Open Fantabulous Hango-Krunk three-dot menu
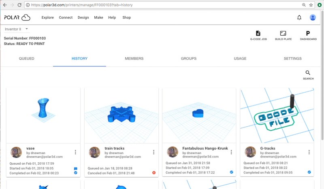 click(x=231, y=152)
